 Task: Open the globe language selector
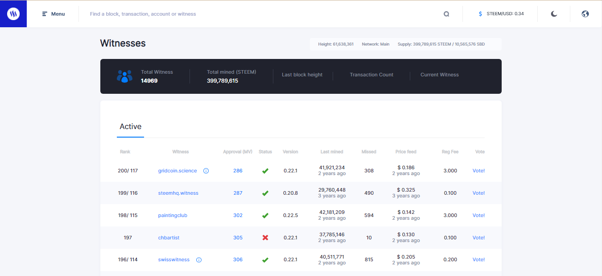coord(586,14)
